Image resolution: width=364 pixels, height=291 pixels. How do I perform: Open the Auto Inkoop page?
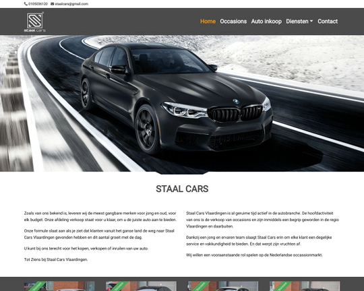[266, 22]
